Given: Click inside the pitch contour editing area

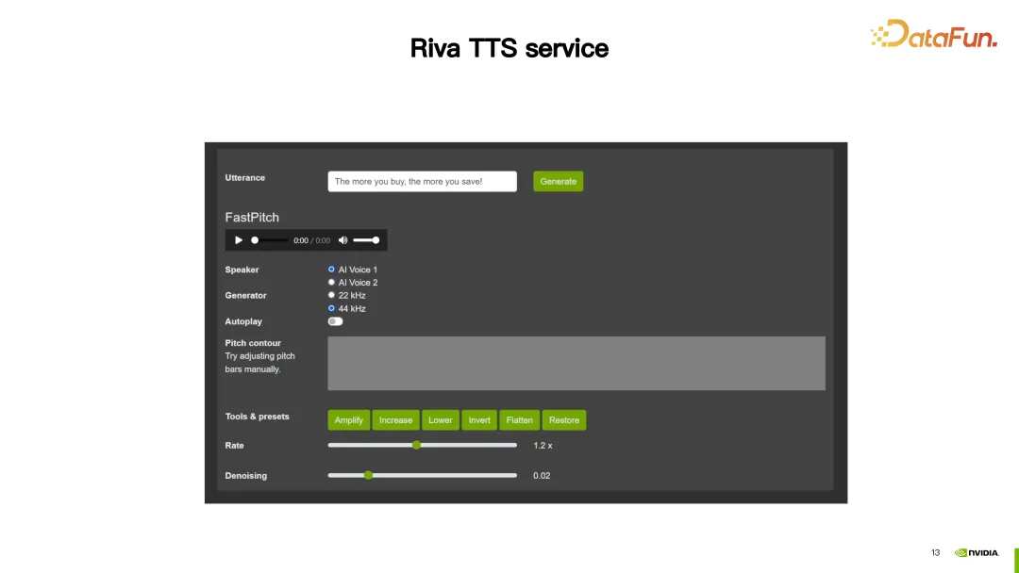Looking at the screenshot, I should [x=576, y=363].
